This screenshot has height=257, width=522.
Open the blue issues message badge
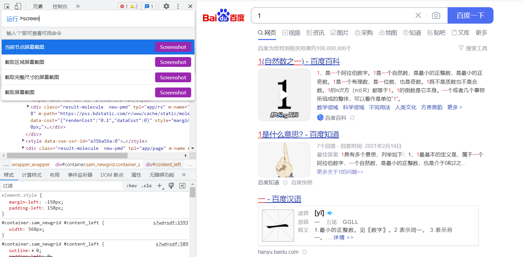[x=149, y=6]
